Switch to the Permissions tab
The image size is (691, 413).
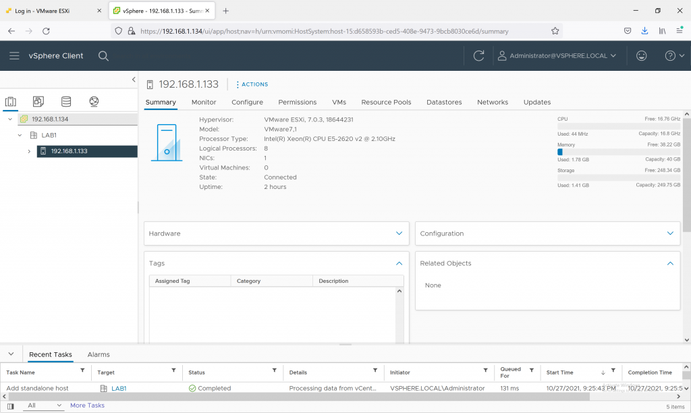298,102
